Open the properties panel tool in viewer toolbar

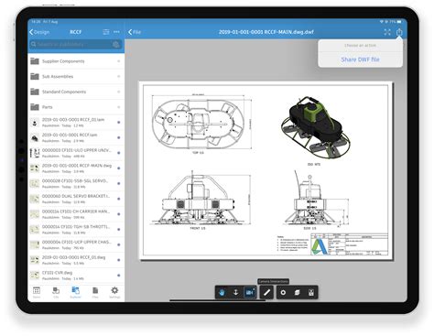coord(311,292)
